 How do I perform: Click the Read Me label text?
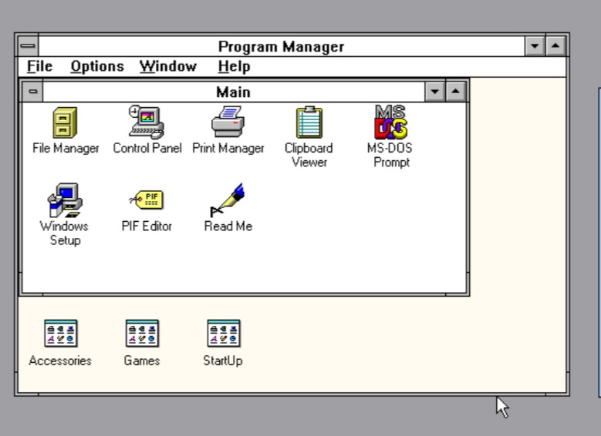228,226
